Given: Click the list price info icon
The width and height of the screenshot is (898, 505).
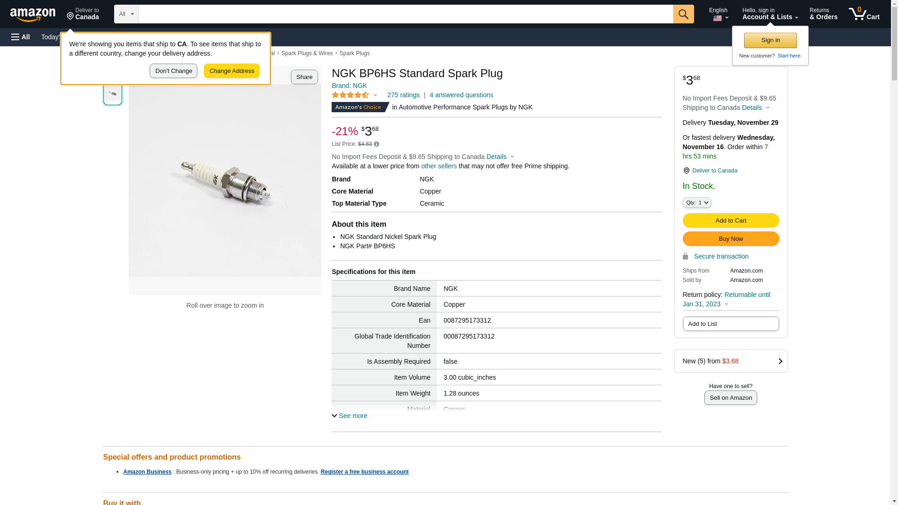Looking at the screenshot, I should pyautogui.click(x=377, y=144).
